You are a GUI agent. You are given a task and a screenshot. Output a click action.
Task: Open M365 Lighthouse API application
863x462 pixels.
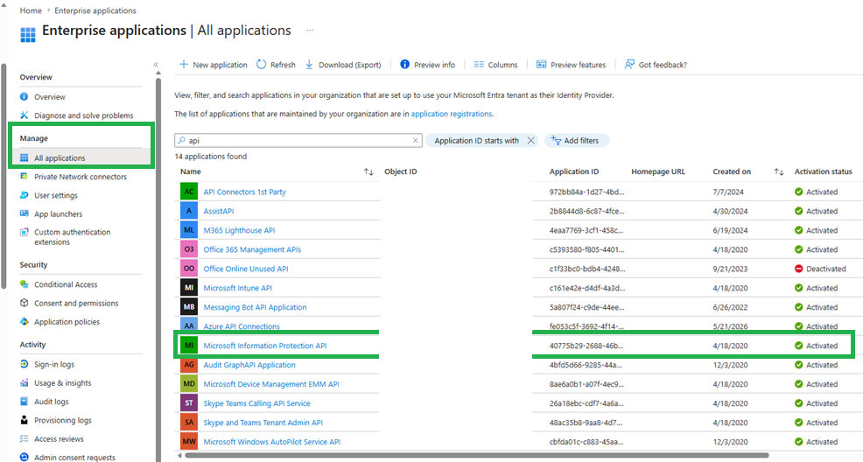(239, 230)
